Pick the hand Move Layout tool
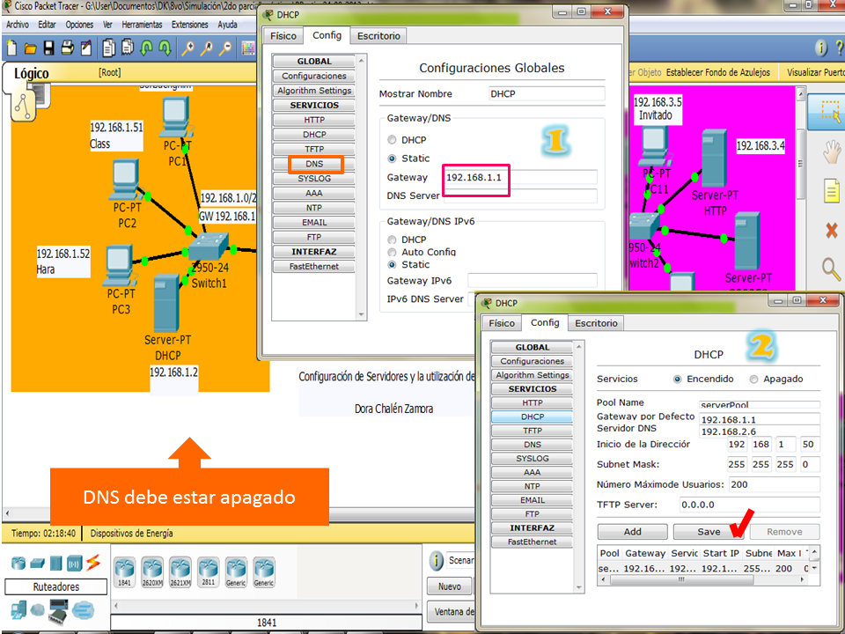This screenshot has height=634, width=845. [x=832, y=151]
